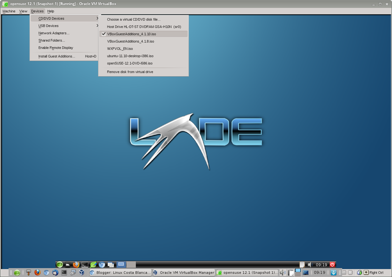The image size is (392, 277).
Task: Choose a virtual CD/DVD disk file
Action: 143,19
